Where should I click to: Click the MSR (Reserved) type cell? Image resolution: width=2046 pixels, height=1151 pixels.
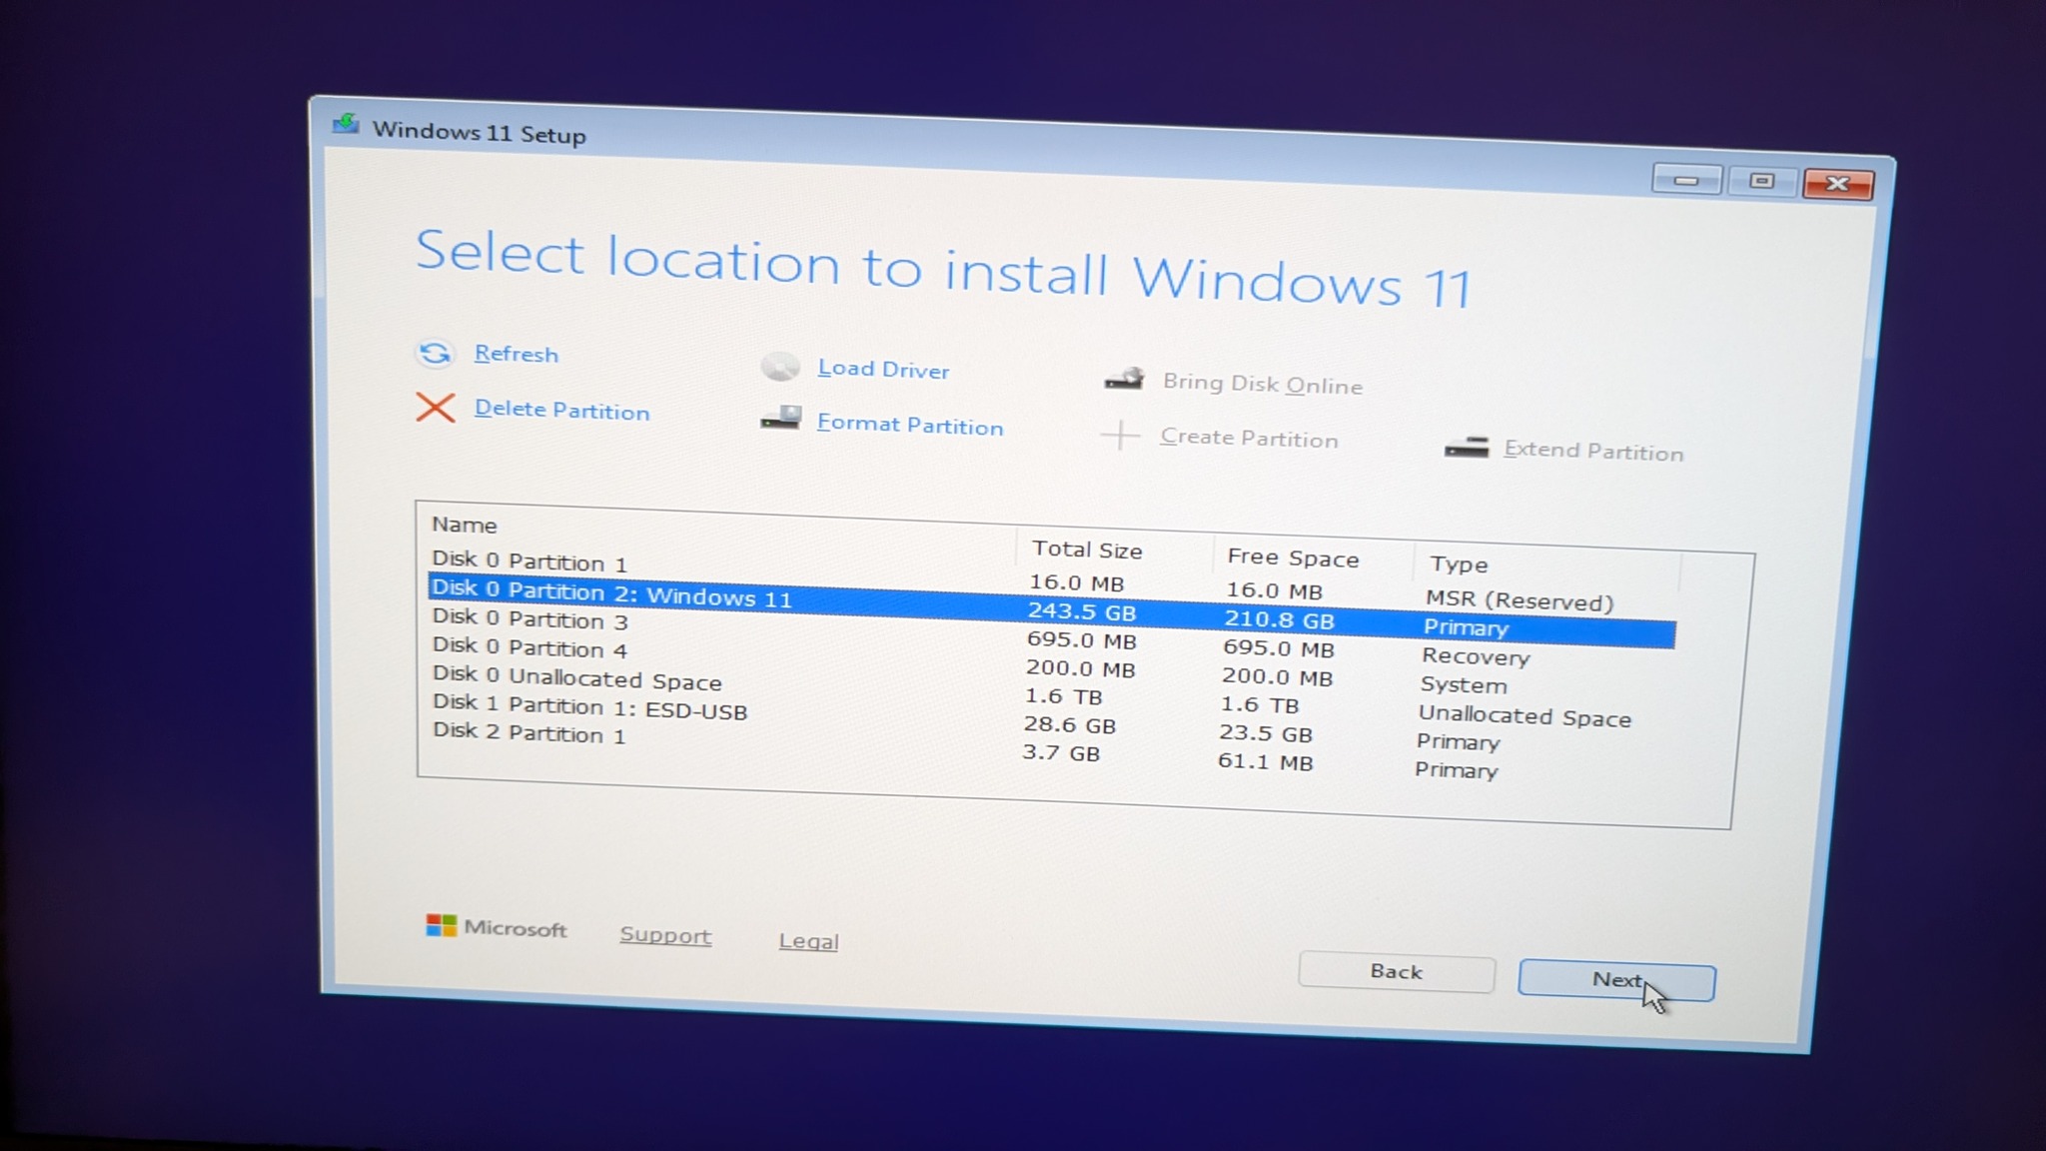point(1520,600)
